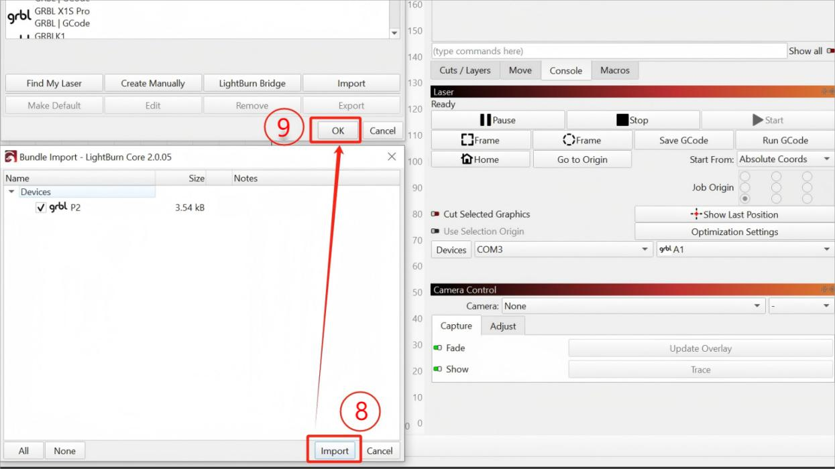Screen dimensions: 835x469
Task: Click the Stop button with square icon
Action: coord(632,120)
